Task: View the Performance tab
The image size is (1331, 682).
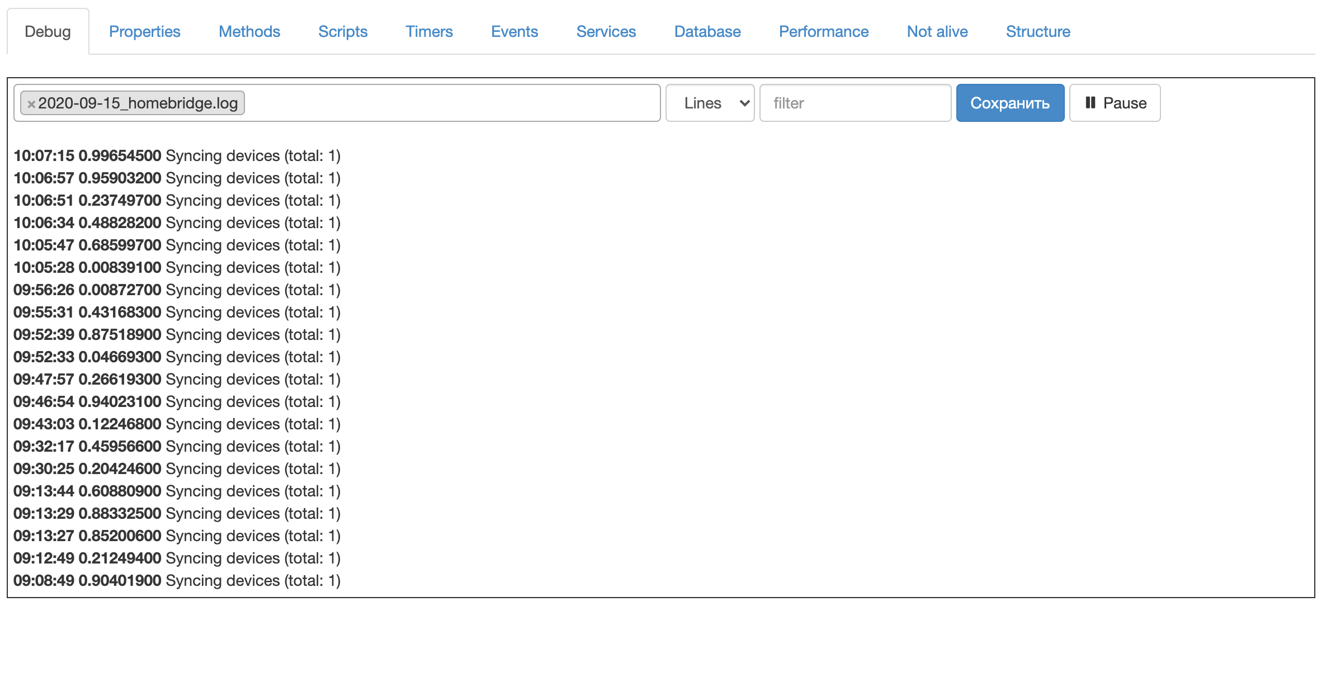Action: [823, 31]
